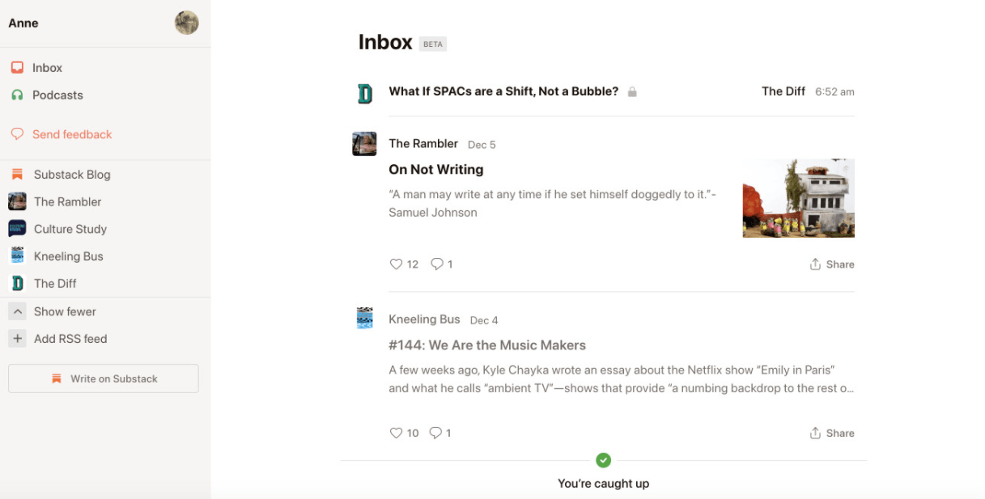Click the green caught-up checkmark icon

[x=603, y=460]
